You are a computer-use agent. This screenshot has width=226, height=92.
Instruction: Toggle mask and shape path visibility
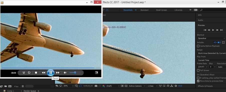[80, 86]
